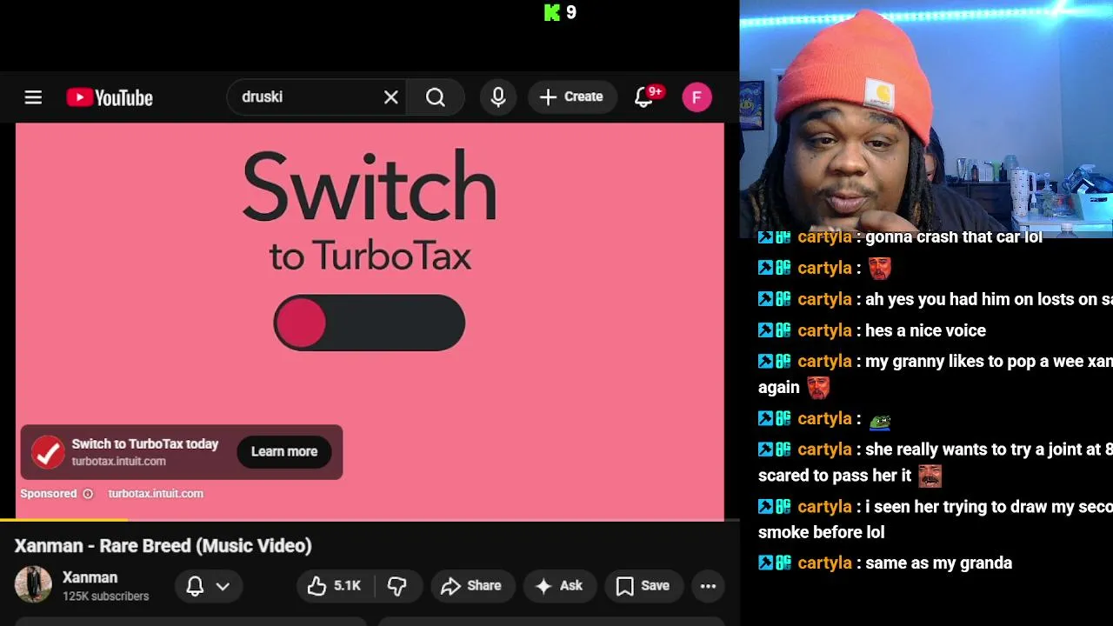Click the webcam overlay of the streamer
Screen dimensions: 1113x626
pos(926,118)
